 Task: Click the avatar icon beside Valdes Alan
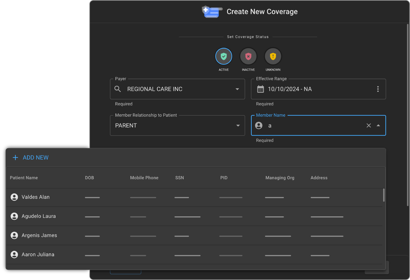[x=14, y=197]
